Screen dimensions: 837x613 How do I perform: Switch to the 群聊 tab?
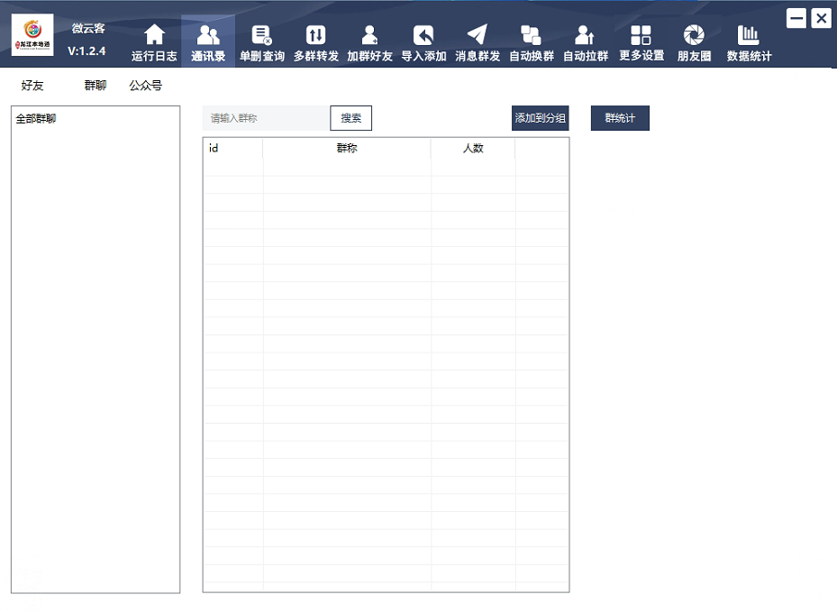click(96, 86)
